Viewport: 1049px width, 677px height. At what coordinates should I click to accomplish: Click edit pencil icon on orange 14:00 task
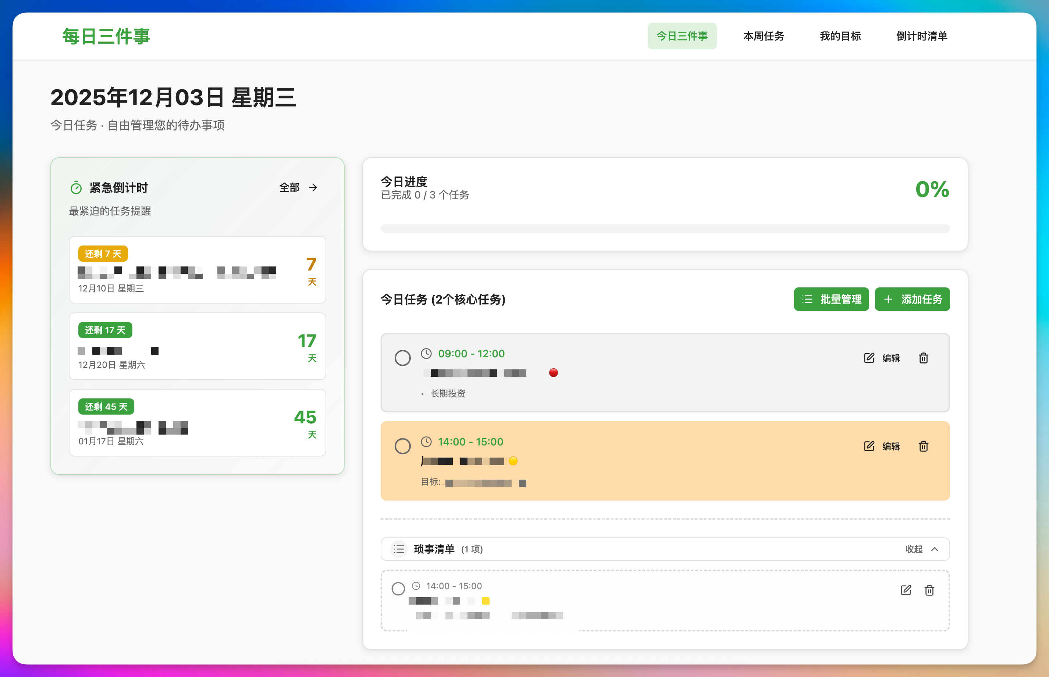tap(869, 446)
